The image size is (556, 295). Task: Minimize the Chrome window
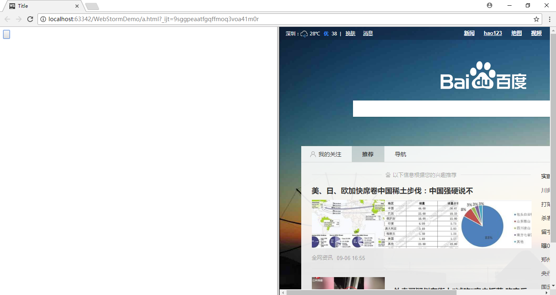pyautogui.click(x=510, y=5)
